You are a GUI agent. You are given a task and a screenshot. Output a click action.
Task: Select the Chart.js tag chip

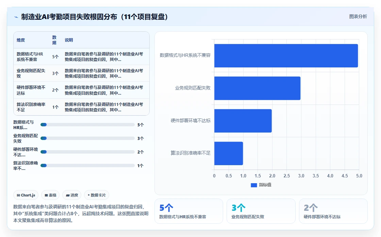coord(26,195)
